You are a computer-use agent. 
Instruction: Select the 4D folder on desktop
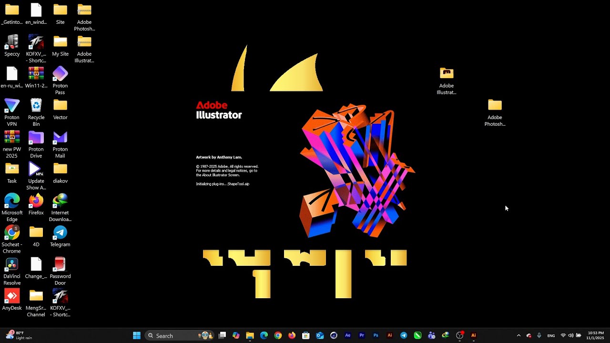coord(36,236)
